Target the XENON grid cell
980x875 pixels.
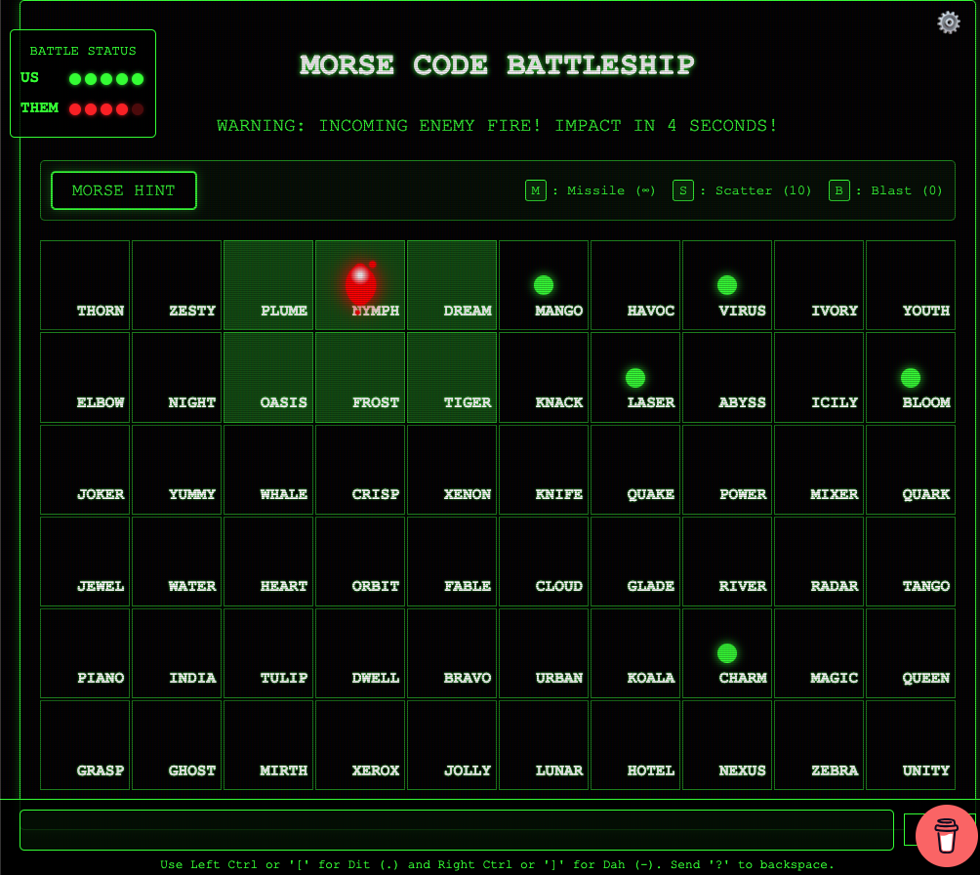click(452, 469)
